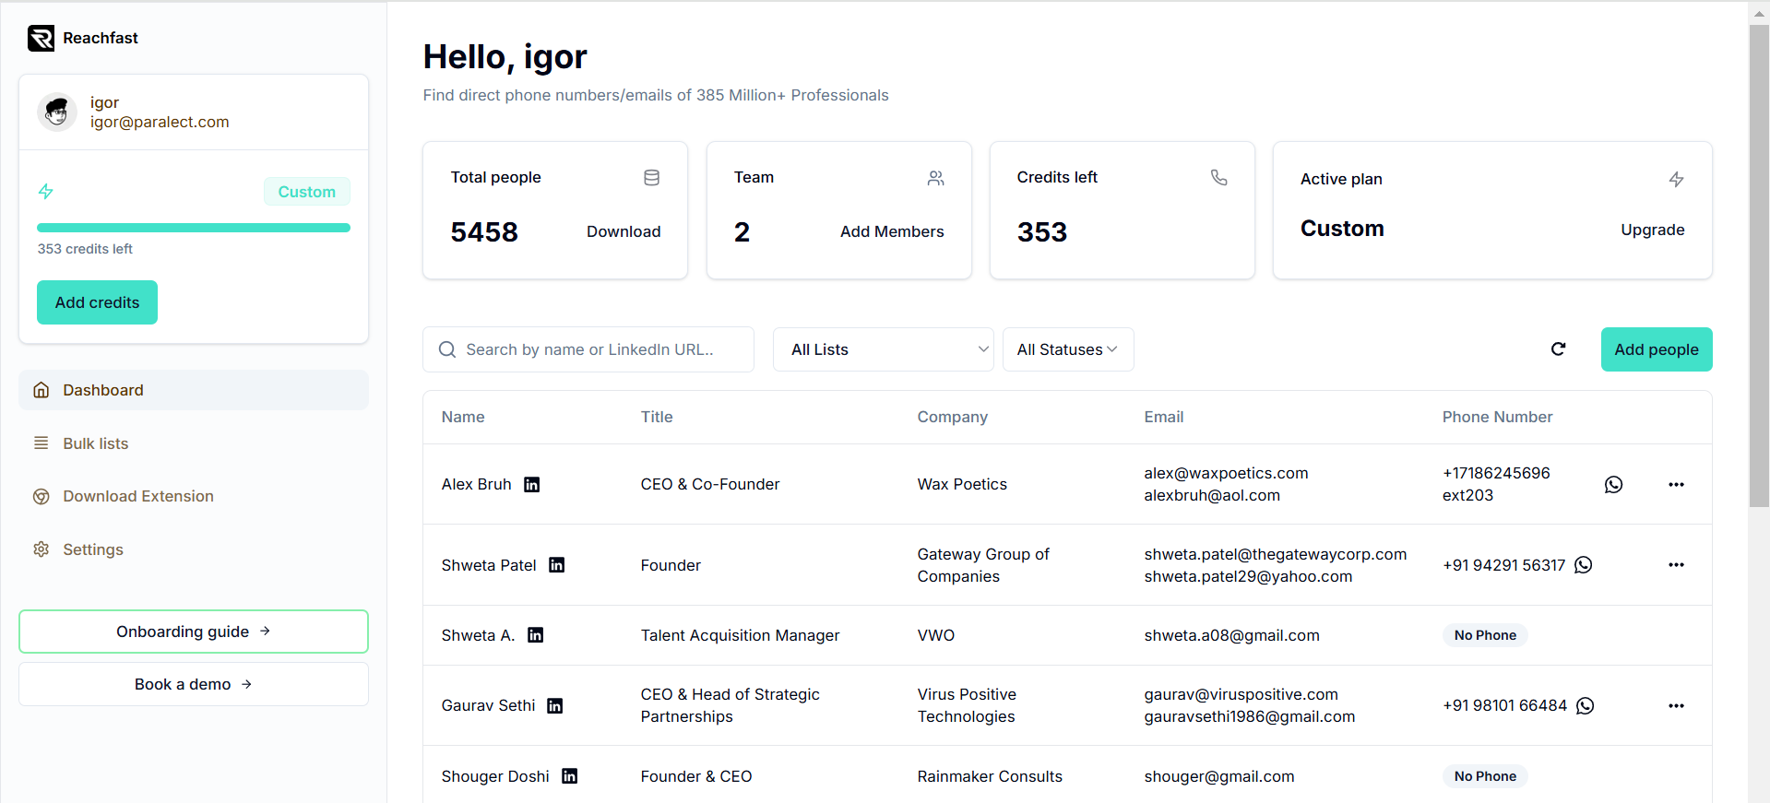The height and width of the screenshot is (803, 1770).
Task: Expand the All Statuses dropdown
Action: coord(1068,349)
